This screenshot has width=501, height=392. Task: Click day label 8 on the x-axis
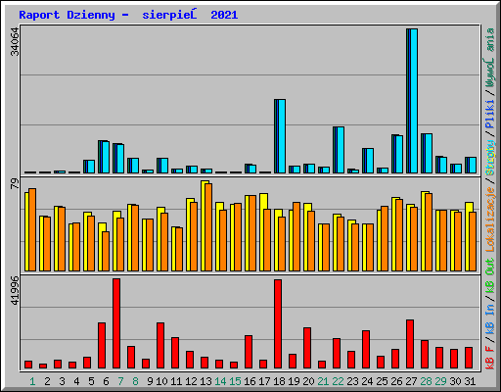click(135, 381)
